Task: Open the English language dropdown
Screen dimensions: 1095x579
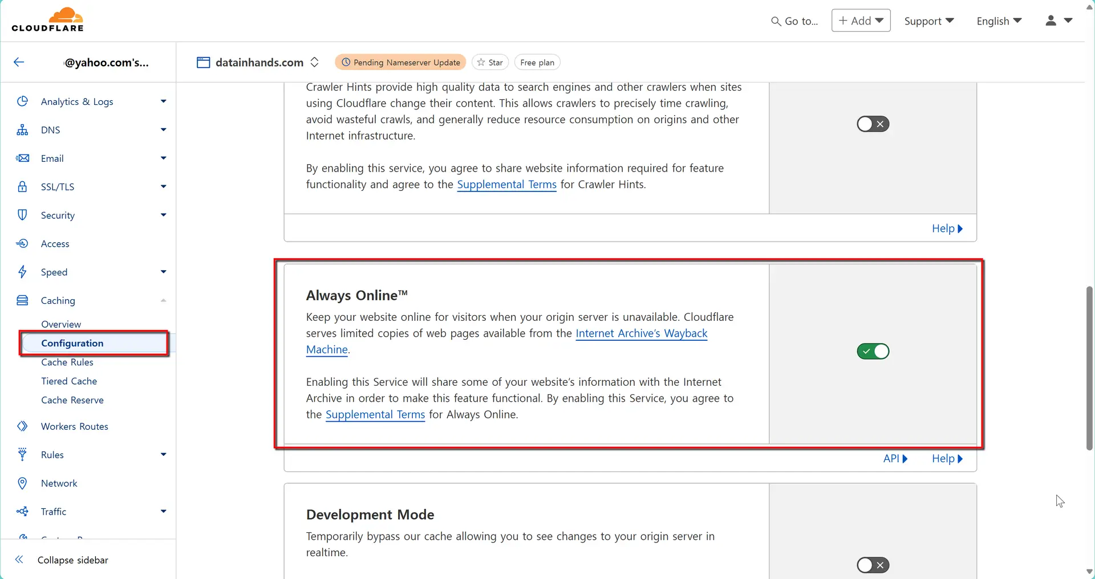Action: (x=998, y=21)
